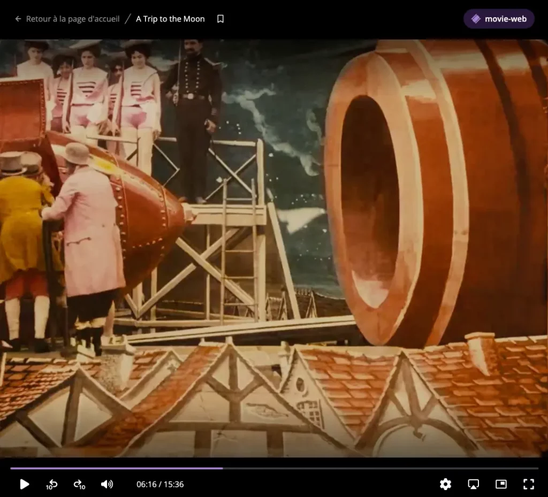Click the 06:16 / 15:36 time display
This screenshot has height=497, width=548.
(x=160, y=484)
